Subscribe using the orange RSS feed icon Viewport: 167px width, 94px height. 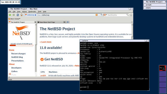tap(97, 15)
